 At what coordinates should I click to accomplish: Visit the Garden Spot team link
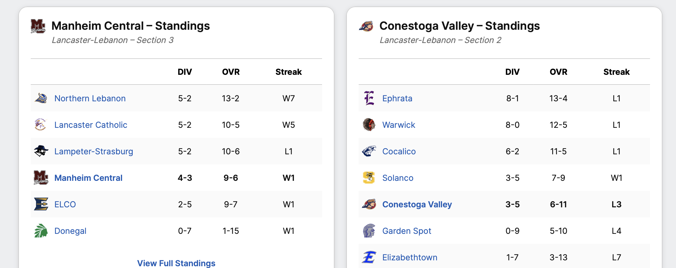point(407,231)
